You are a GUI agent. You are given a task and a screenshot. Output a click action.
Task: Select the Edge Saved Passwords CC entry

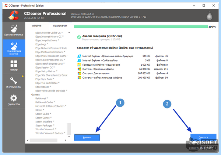50,60
